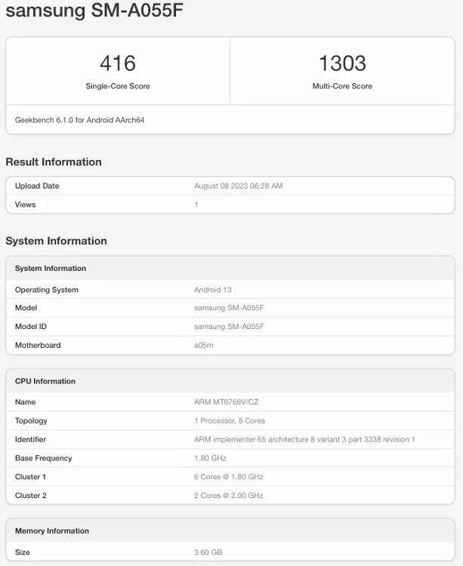
Task: Select the Multi-Core Score label
Action: 342,86
